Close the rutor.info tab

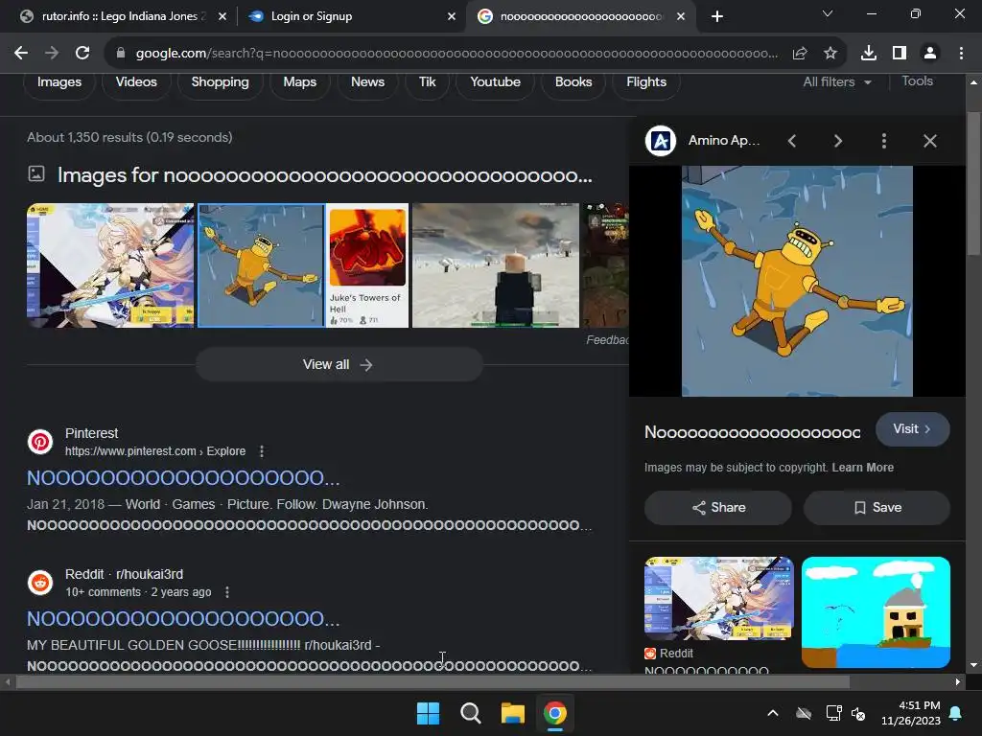(222, 16)
